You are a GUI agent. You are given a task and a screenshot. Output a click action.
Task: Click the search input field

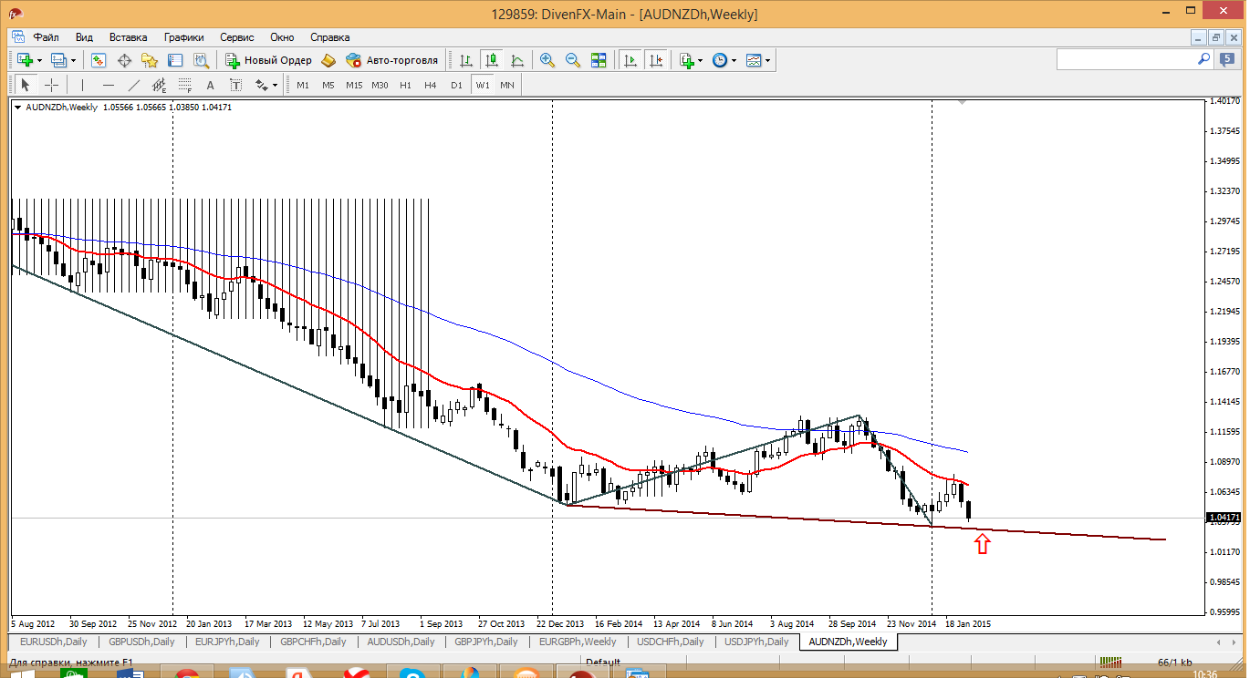tap(1127, 59)
